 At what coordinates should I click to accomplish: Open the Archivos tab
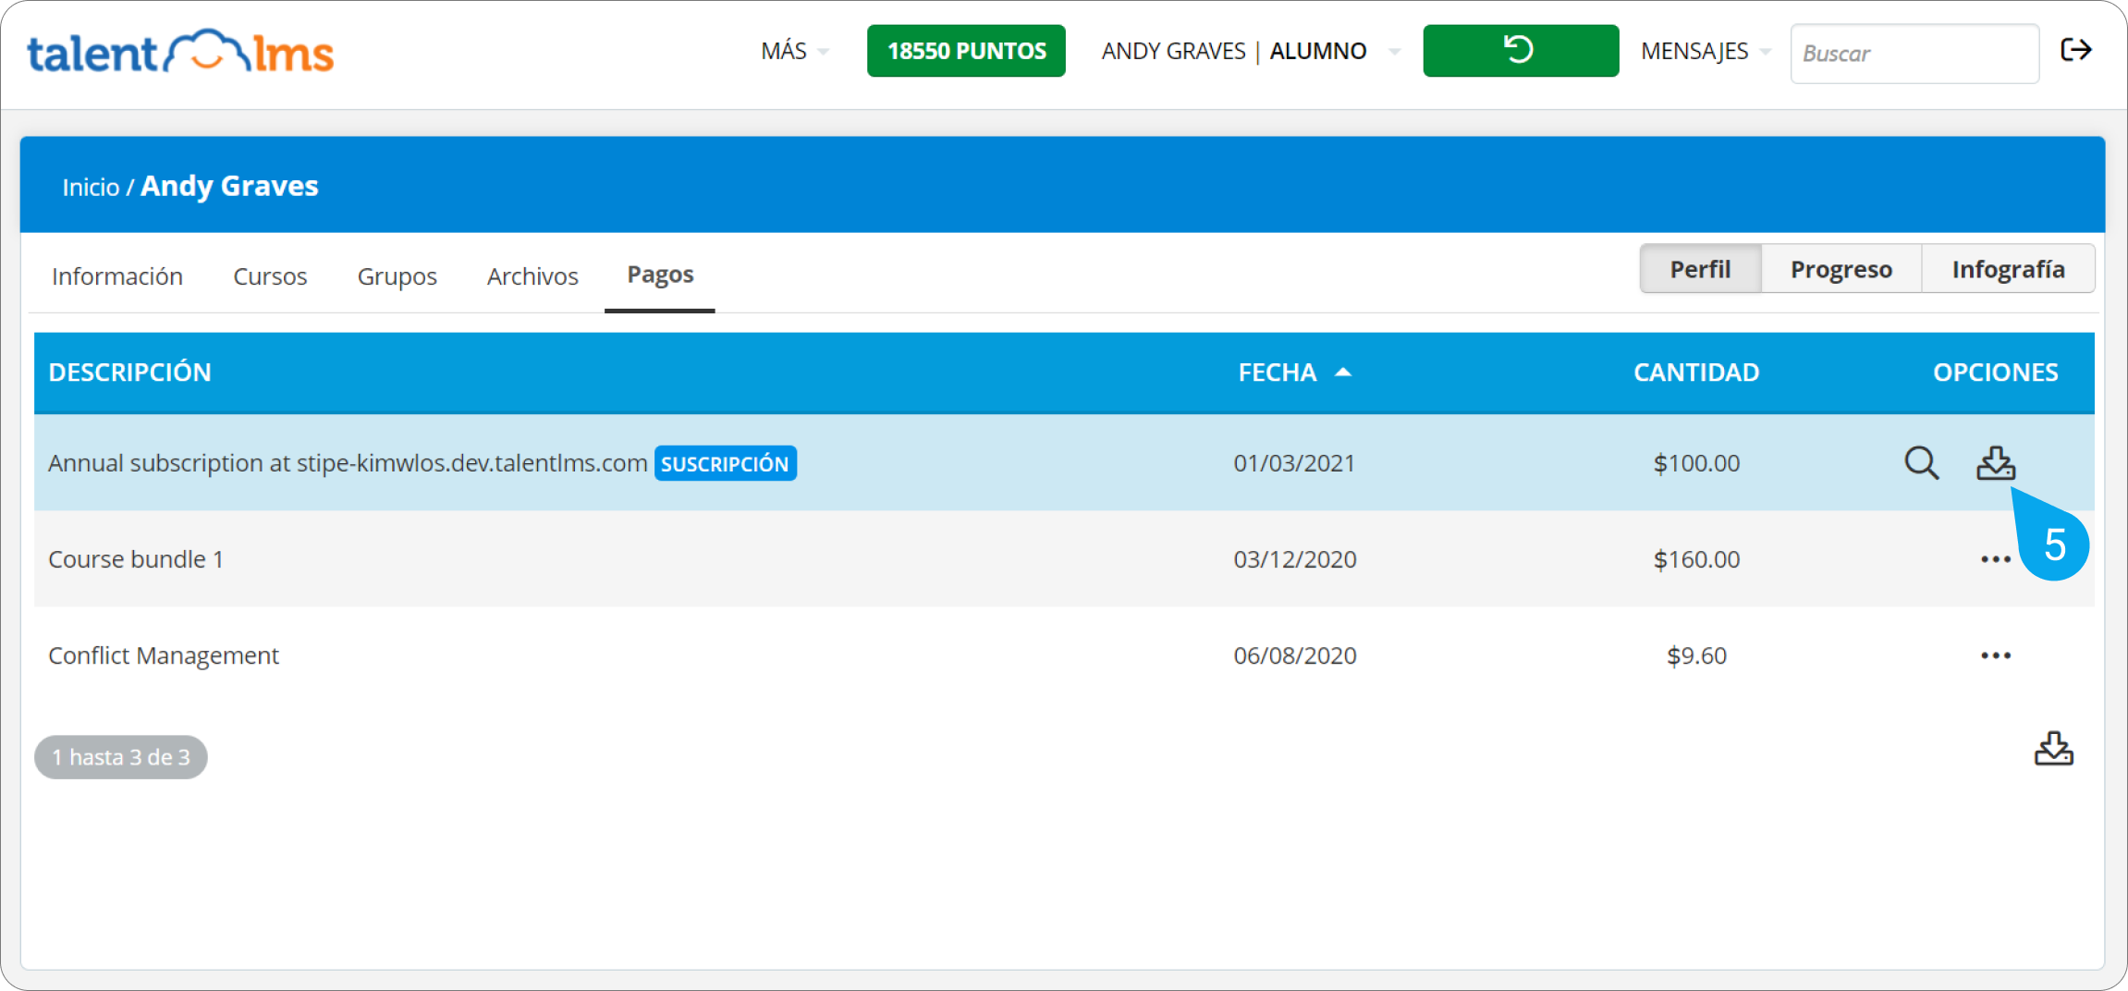tap(532, 276)
